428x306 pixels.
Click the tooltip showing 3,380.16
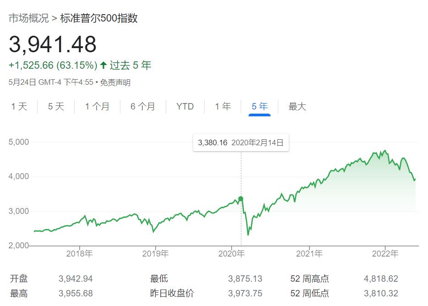[x=240, y=142]
